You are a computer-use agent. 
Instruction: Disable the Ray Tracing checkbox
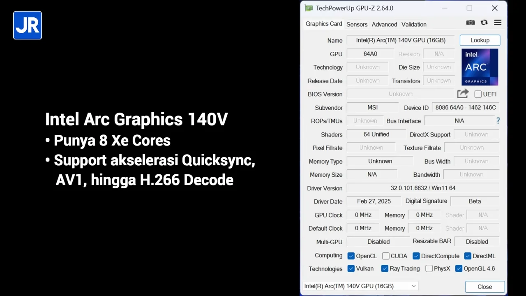point(385,268)
